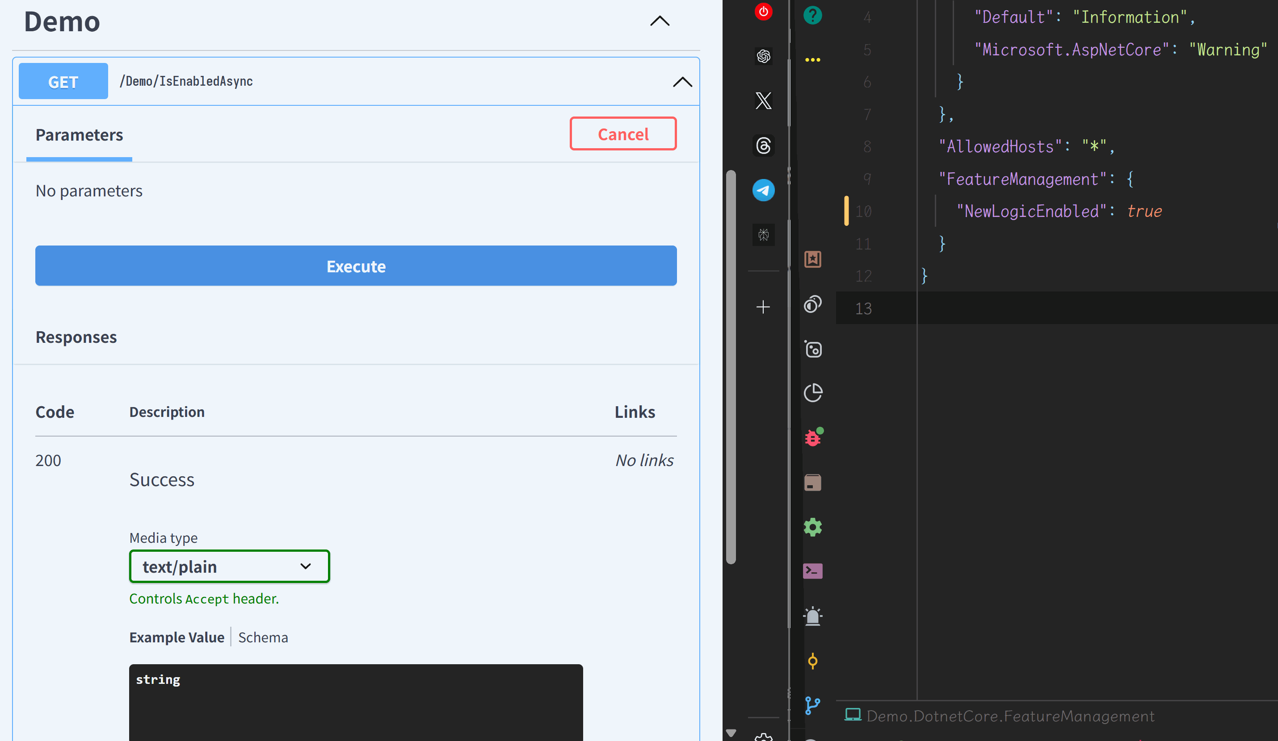Open the X (Twitter) sidebar icon
The height and width of the screenshot is (741, 1278).
click(763, 101)
